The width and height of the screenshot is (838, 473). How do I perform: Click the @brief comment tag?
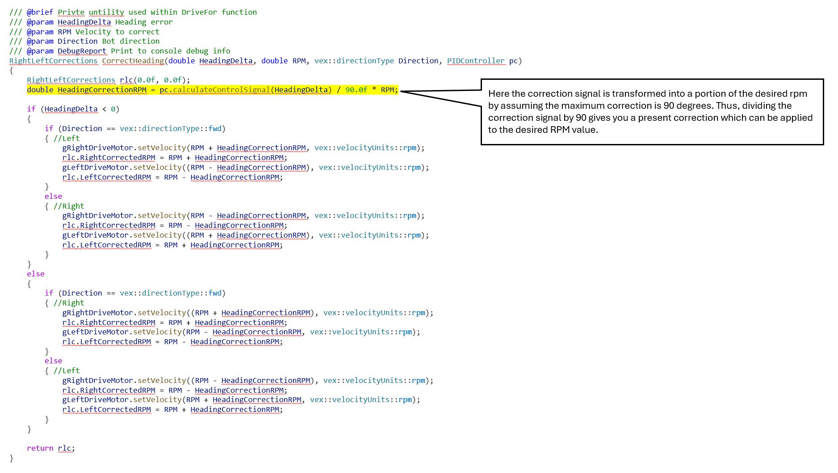click(40, 12)
